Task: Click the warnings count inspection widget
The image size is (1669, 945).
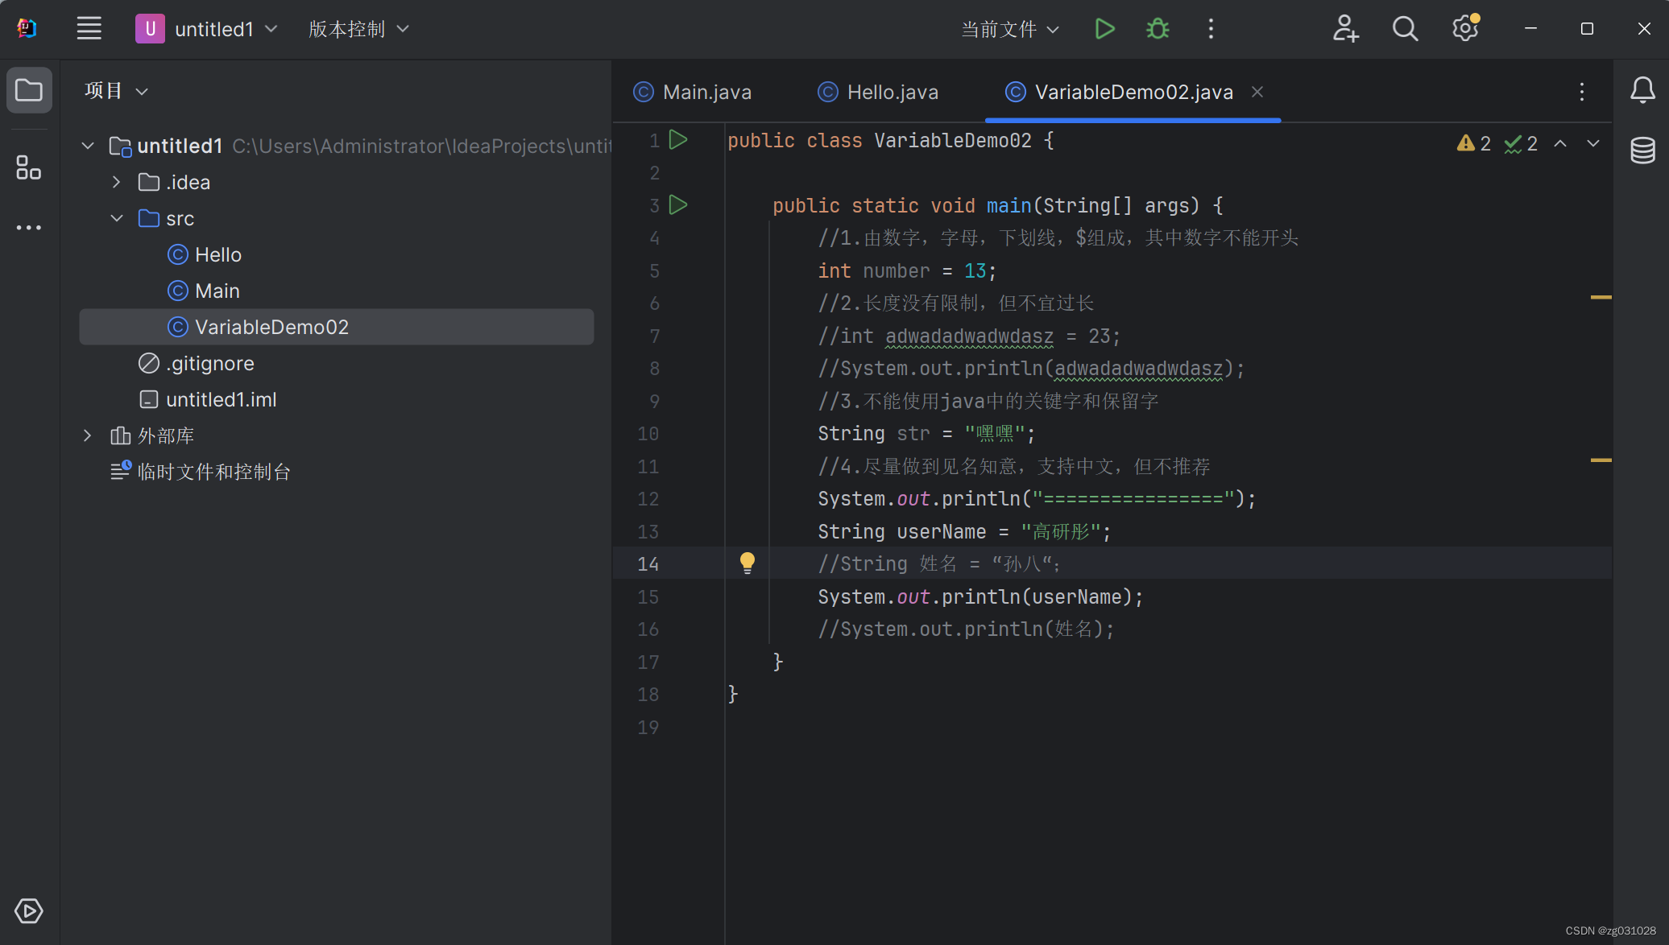Action: pos(1474,143)
